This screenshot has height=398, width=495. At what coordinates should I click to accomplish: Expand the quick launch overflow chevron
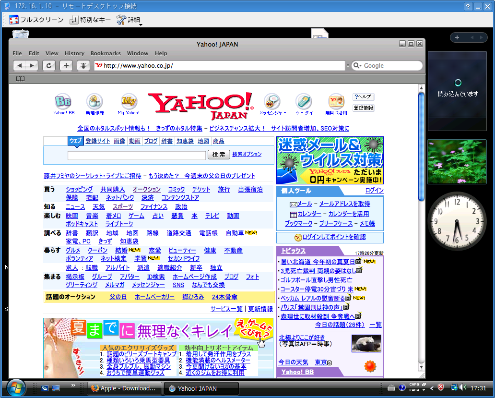coord(73,385)
